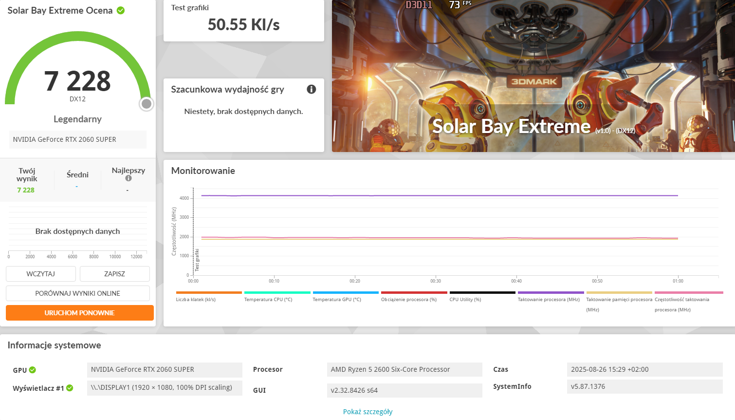Click the info icon under Najlepszy

pyautogui.click(x=129, y=178)
